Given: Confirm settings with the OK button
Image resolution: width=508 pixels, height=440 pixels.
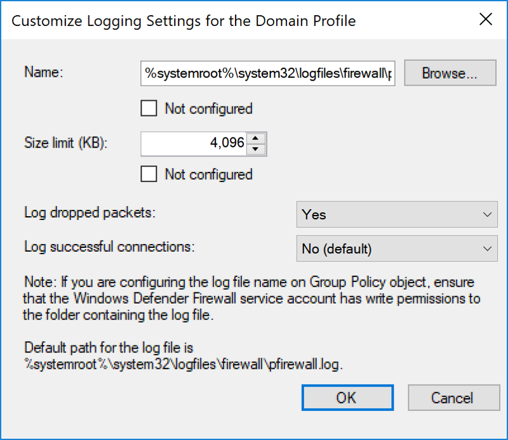Looking at the screenshot, I should pos(347,398).
